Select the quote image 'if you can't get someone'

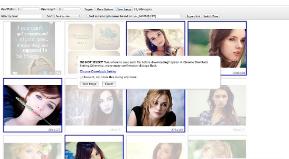coord(33,48)
